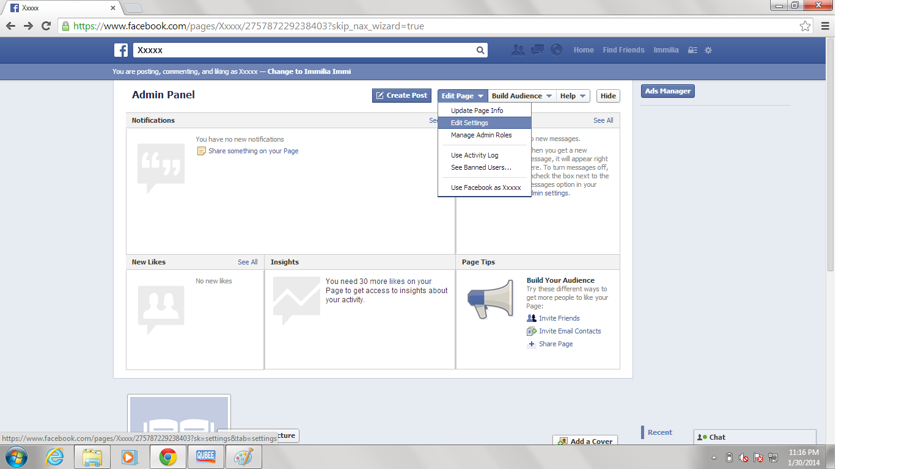This screenshot has height=469, width=913.
Task: Click Chrome icon in taskbar
Action: [x=168, y=457]
